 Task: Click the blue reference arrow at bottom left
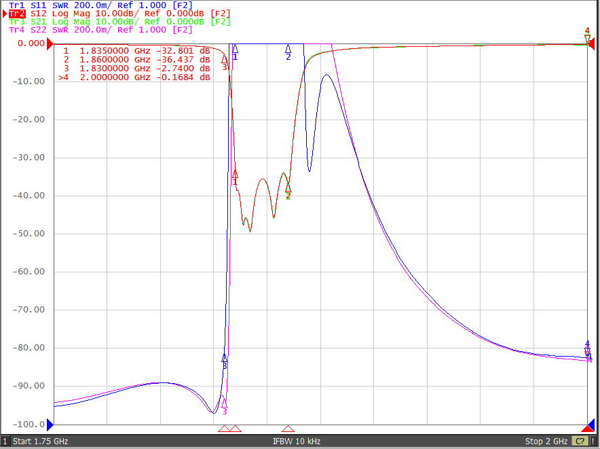pyautogui.click(x=50, y=425)
